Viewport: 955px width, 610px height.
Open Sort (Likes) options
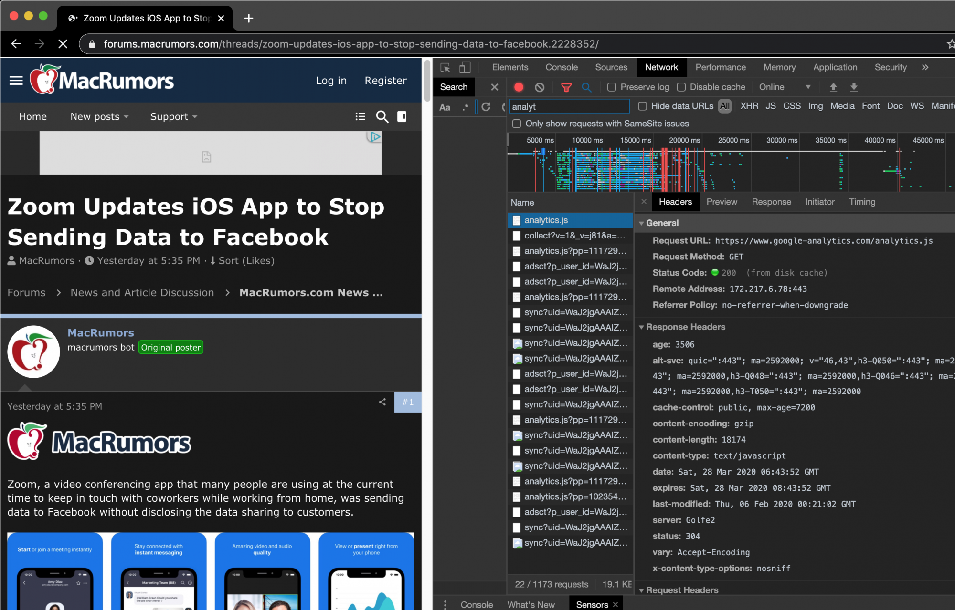tap(242, 260)
